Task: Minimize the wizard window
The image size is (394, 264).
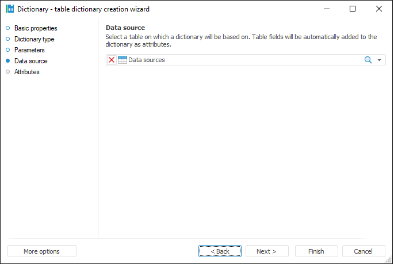Action: click(x=326, y=9)
